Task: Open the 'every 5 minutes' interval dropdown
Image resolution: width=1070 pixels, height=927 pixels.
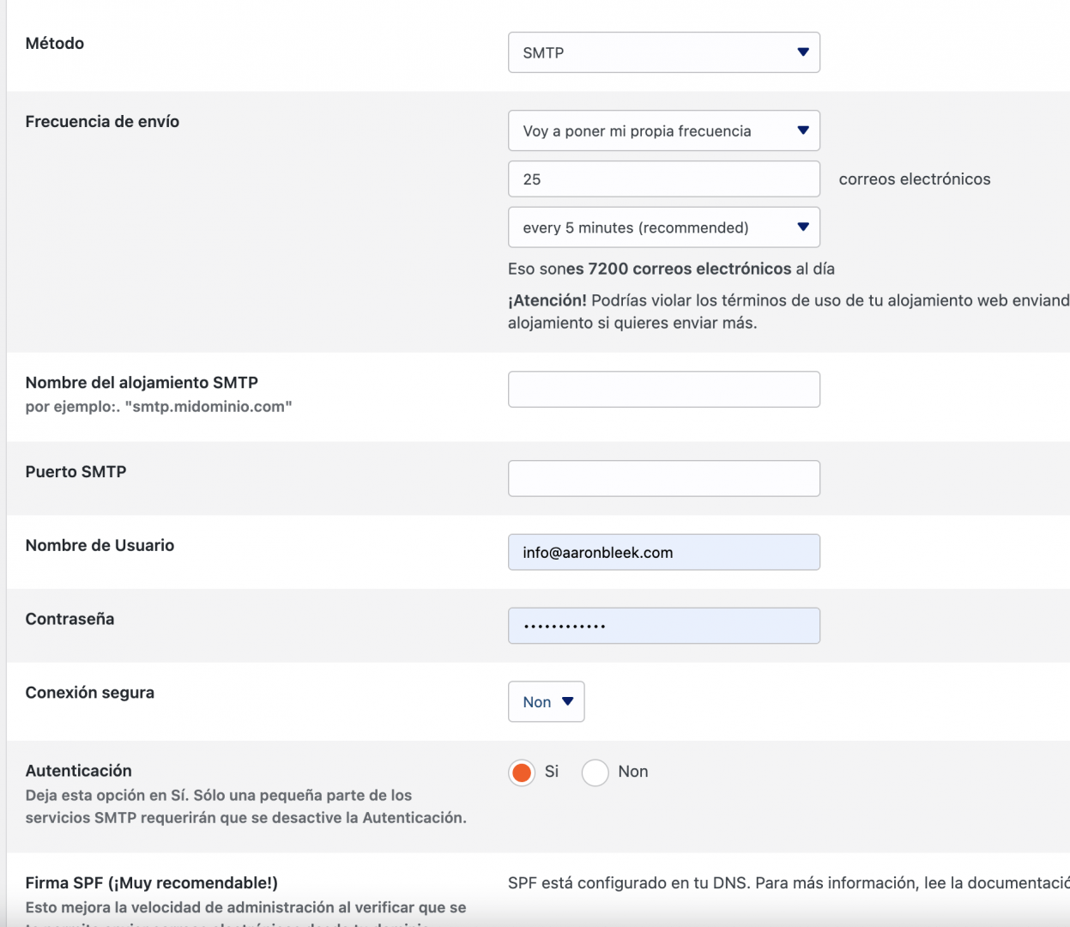Action: pyautogui.click(x=664, y=227)
